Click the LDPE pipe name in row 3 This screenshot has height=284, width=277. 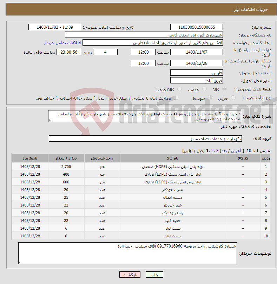tap(172, 182)
